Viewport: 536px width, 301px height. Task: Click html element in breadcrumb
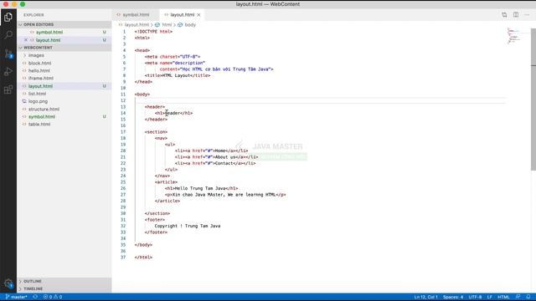(167, 25)
